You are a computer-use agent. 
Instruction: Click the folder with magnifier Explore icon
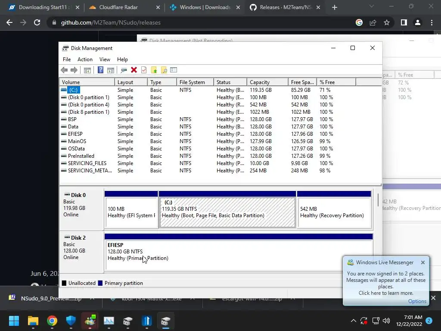point(164,70)
